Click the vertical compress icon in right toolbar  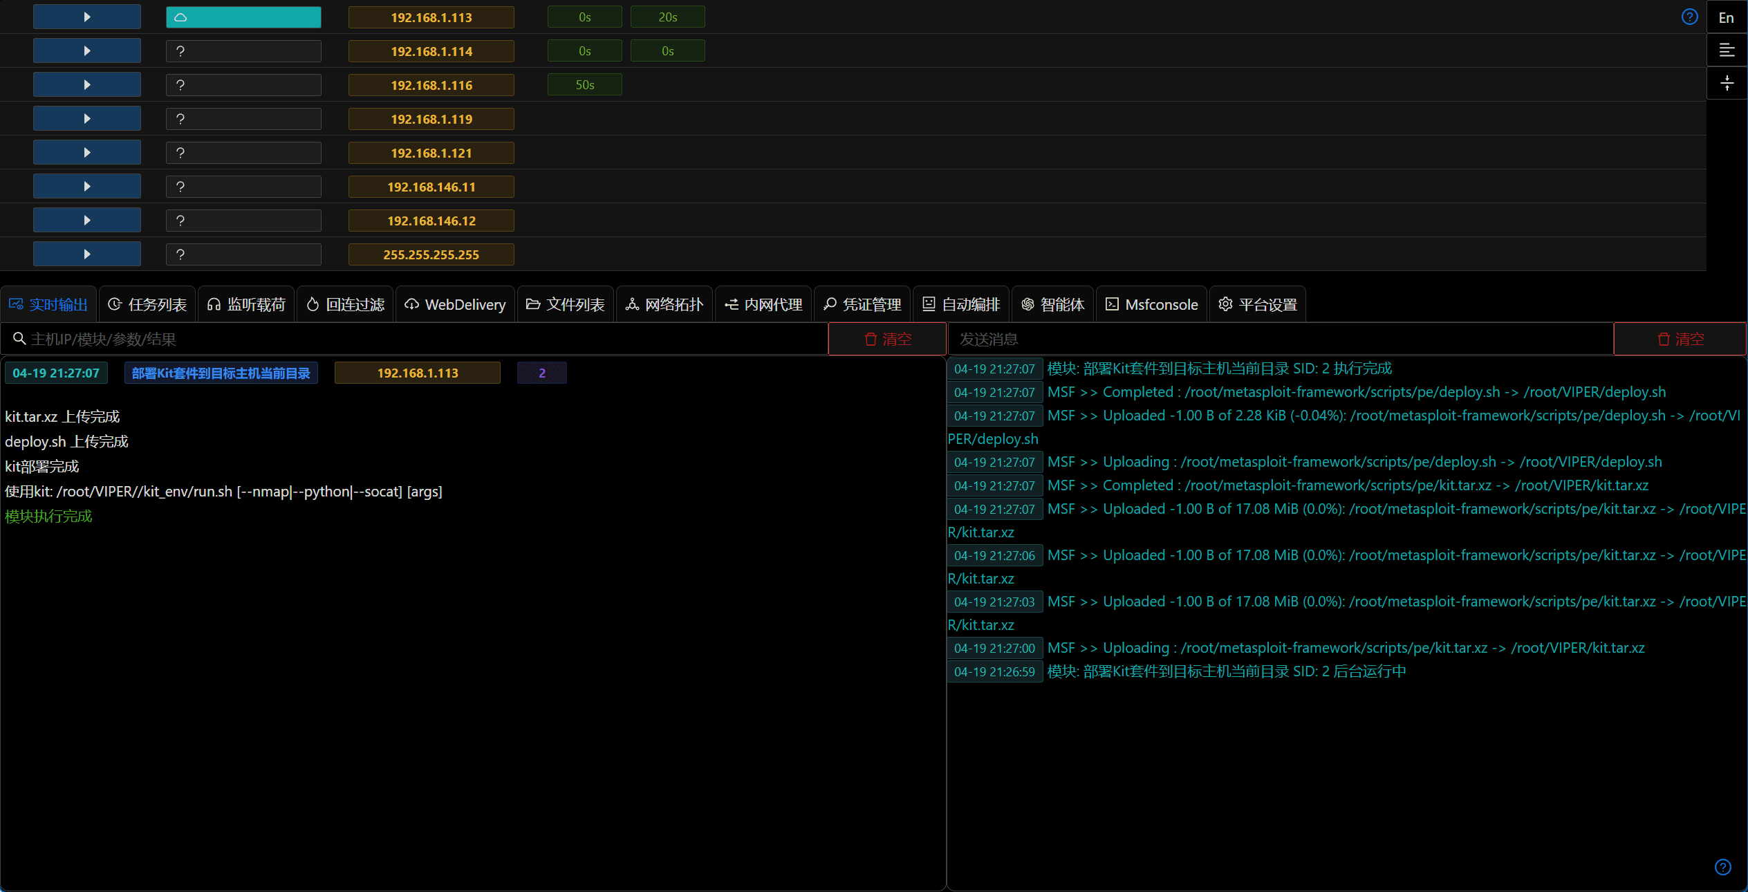pos(1727,83)
